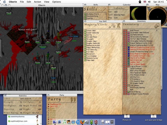Select the 'just past pen bridge' desktop file
This screenshot has height=125, width=167.
154,120
